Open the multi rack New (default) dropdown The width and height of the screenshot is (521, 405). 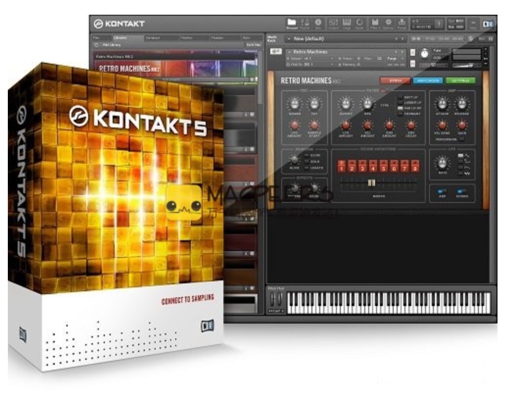(x=346, y=39)
